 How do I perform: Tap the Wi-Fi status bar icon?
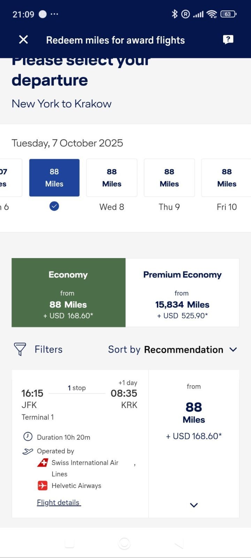(x=212, y=14)
